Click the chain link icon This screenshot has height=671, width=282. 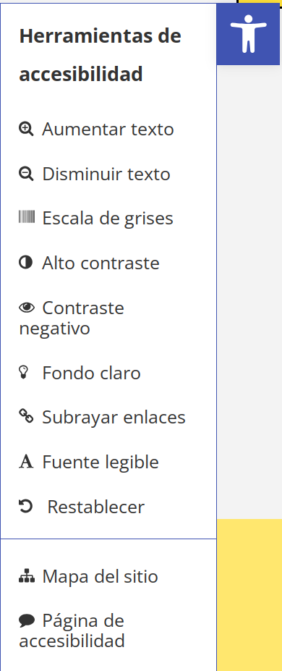(x=26, y=416)
